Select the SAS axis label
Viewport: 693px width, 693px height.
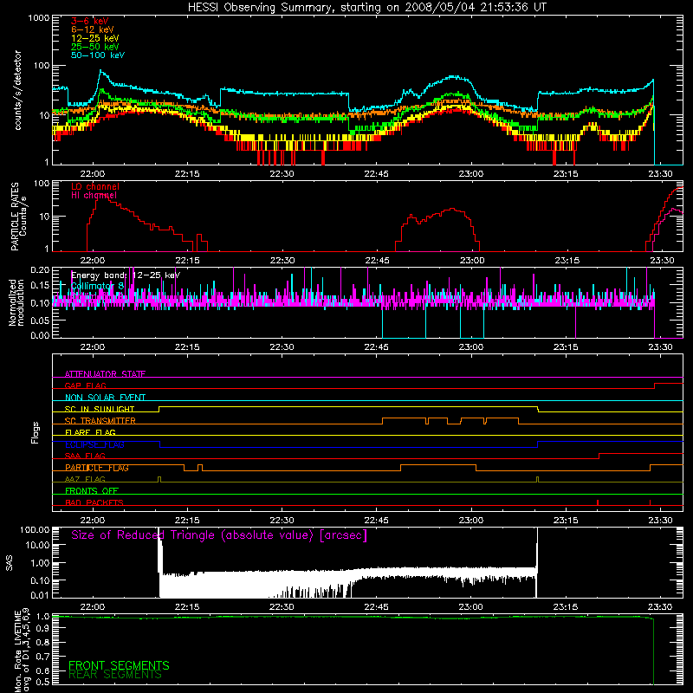10,562
